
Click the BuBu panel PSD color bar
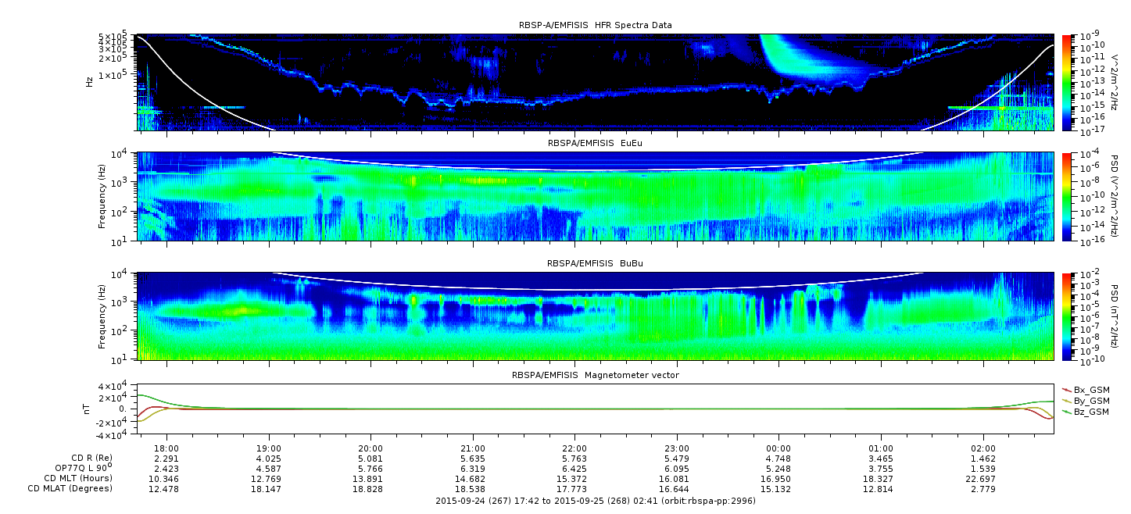(x=1066, y=316)
